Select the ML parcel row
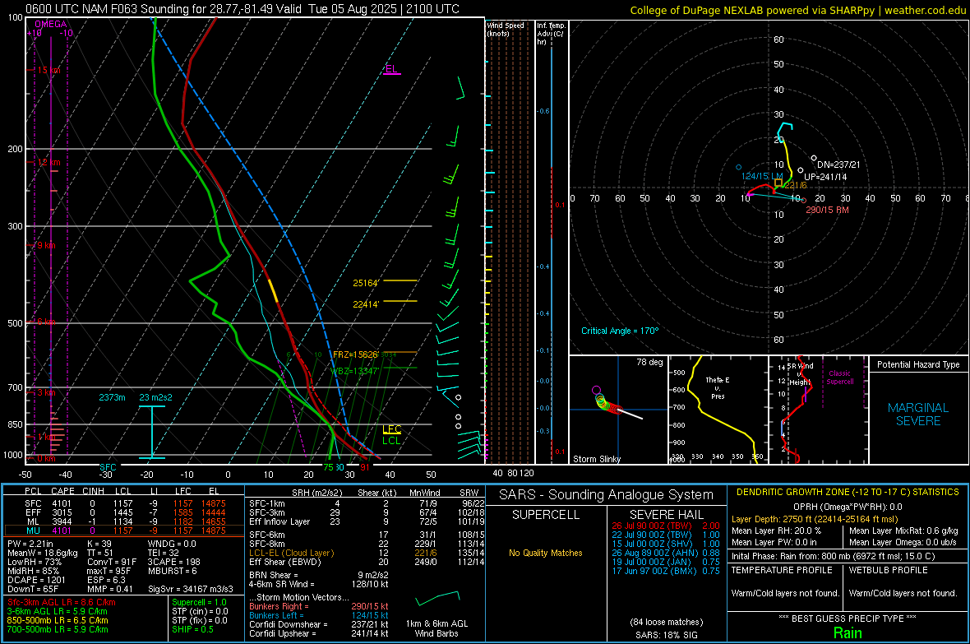The image size is (970, 644). pos(124,521)
